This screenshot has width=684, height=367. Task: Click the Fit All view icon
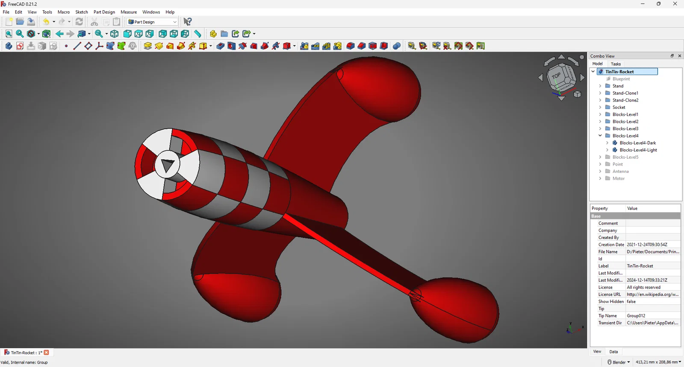coord(9,34)
